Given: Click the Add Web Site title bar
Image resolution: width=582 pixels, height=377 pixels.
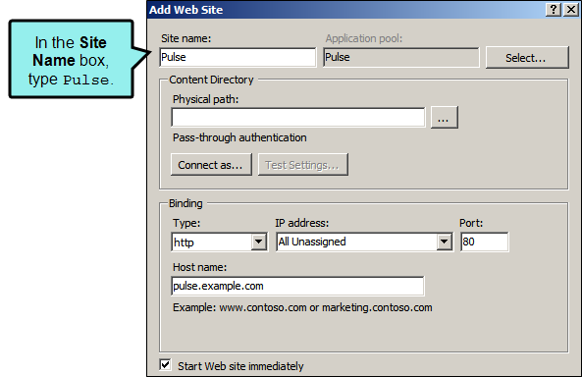Looking at the screenshot, I should click(x=345, y=10).
